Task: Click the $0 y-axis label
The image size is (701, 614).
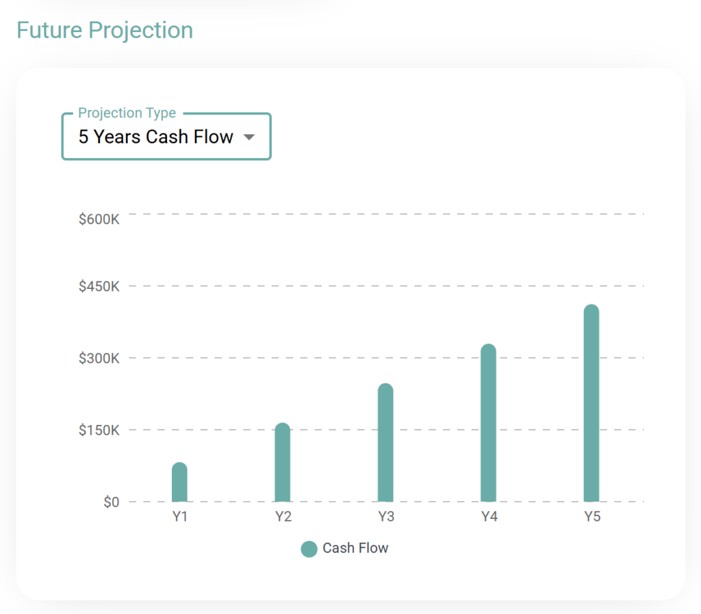Action: tap(111, 502)
